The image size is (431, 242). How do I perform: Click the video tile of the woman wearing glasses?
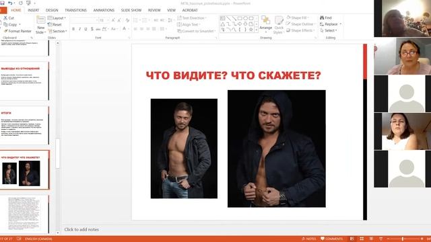tap(403, 56)
